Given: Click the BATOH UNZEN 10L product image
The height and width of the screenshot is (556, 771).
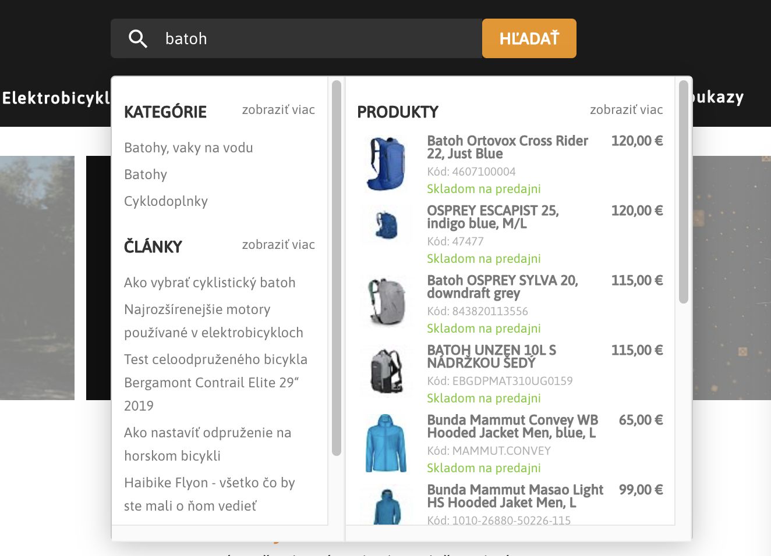Looking at the screenshot, I should point(385,371).
